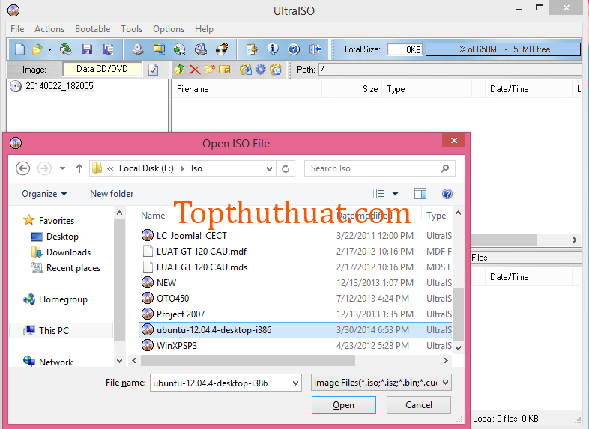Expand the recent locations dropdown arrow
589x429 pixels.
[x=62, y=168]
